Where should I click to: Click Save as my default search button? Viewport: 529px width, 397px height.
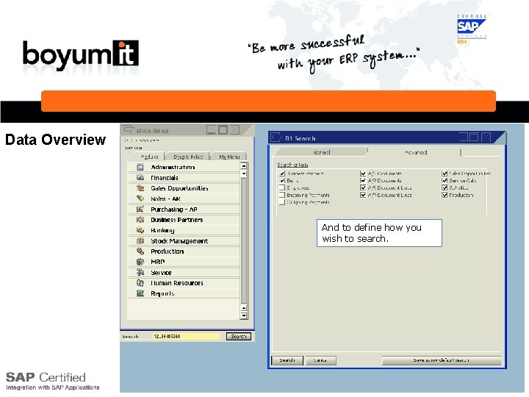click(442, 360)
